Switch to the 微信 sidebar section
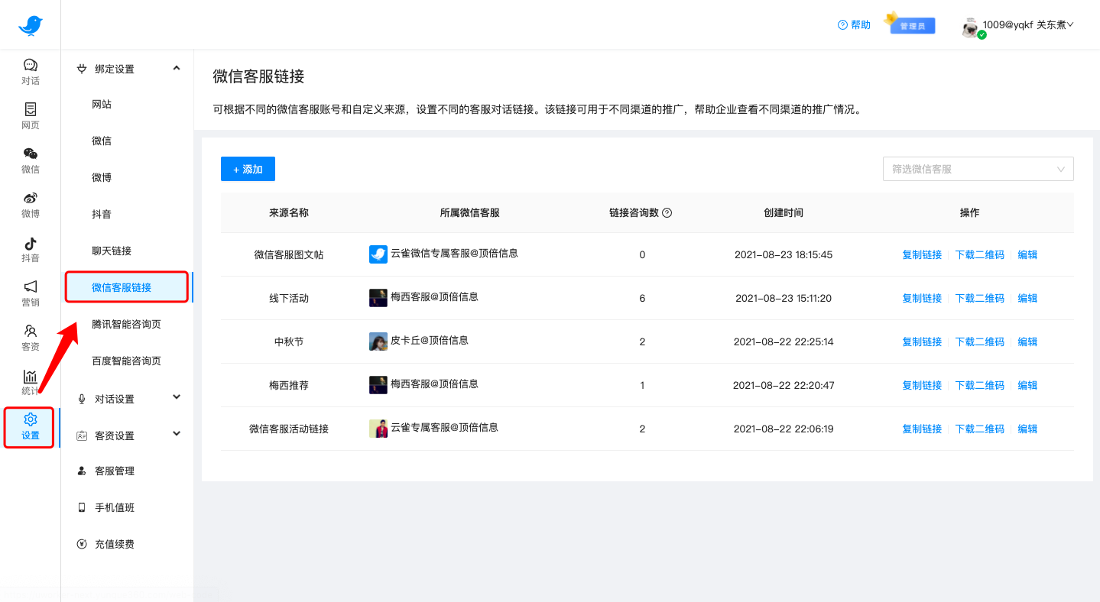 (x=30, y=160)
